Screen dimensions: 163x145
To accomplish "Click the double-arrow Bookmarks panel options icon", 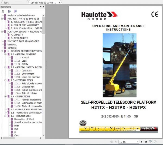I will (41, 7).
